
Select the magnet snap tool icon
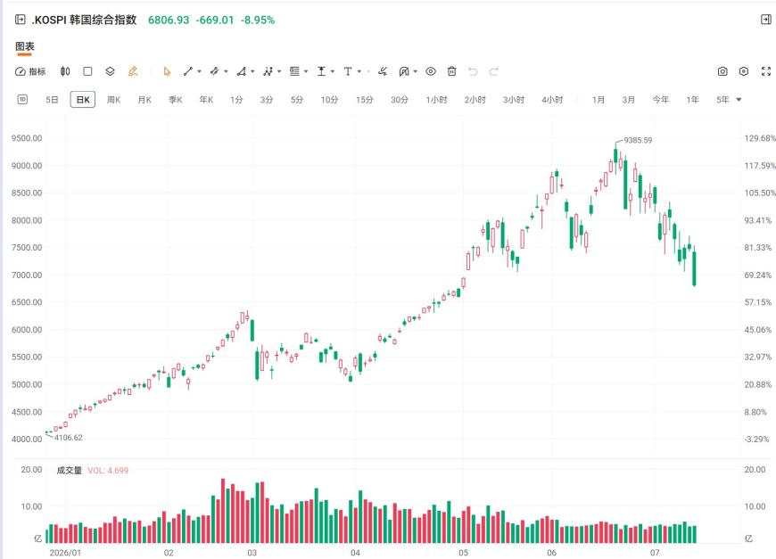click(x=404, y=71)
